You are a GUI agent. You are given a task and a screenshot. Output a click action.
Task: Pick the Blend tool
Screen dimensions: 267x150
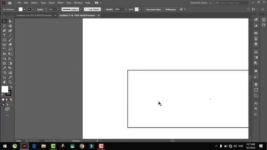click(x=10, y=68)
